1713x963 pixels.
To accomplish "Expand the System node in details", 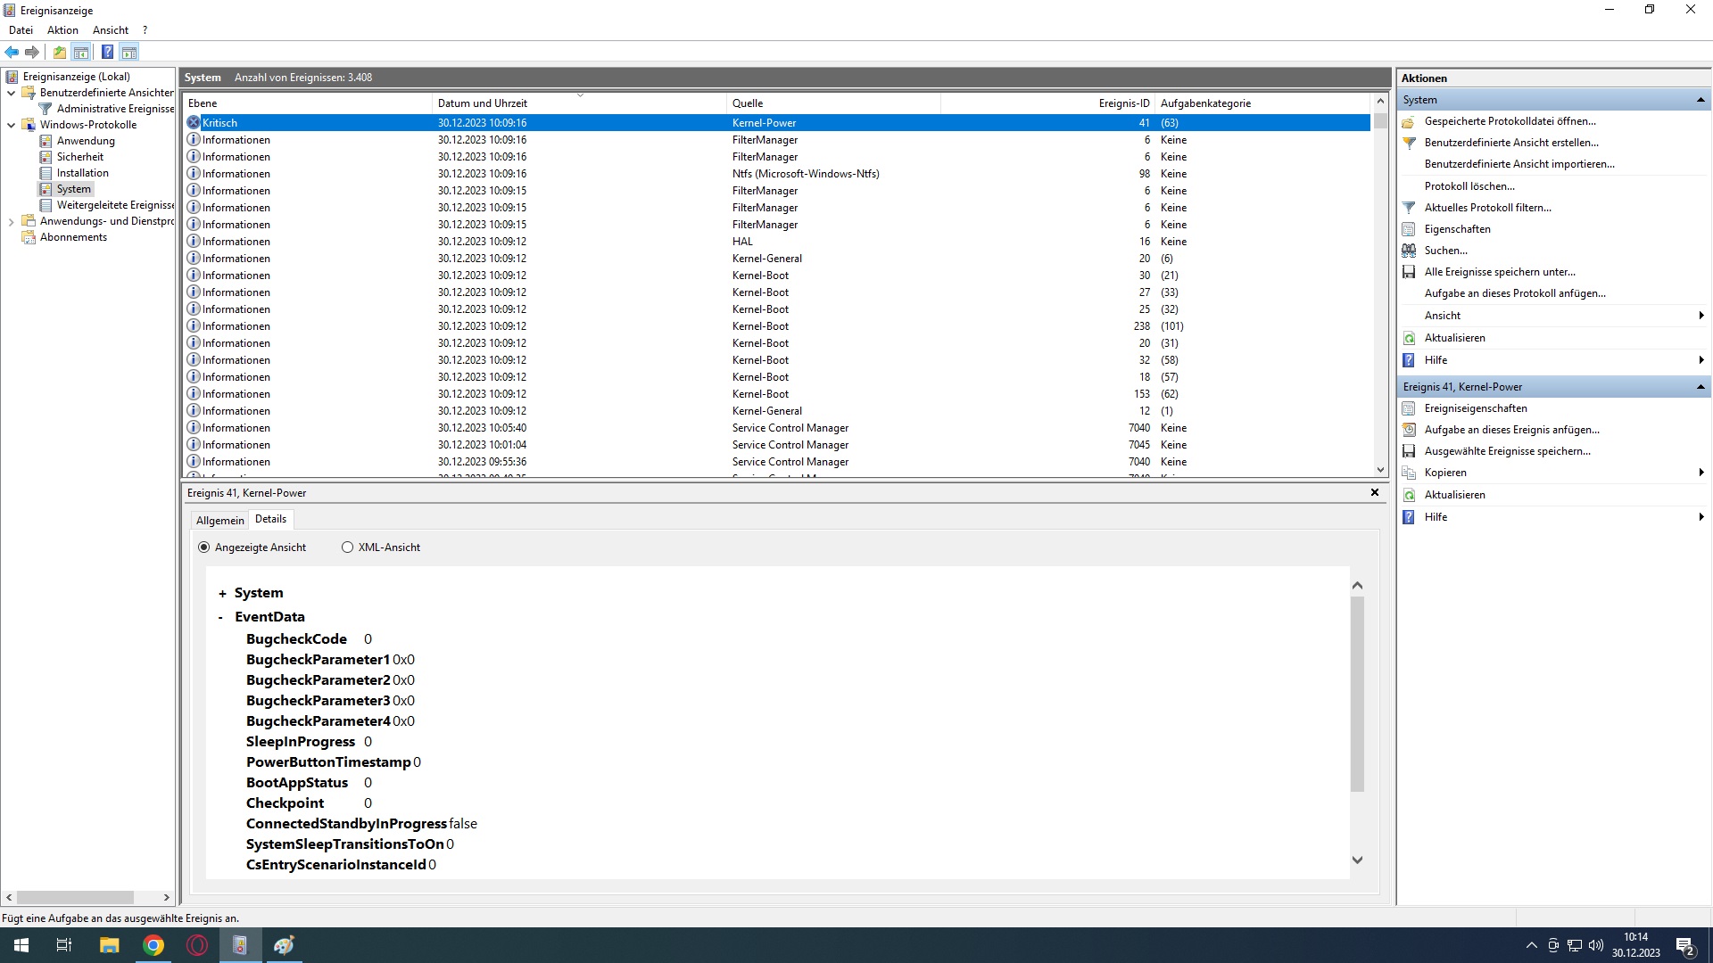I will (x=222, y=594).
